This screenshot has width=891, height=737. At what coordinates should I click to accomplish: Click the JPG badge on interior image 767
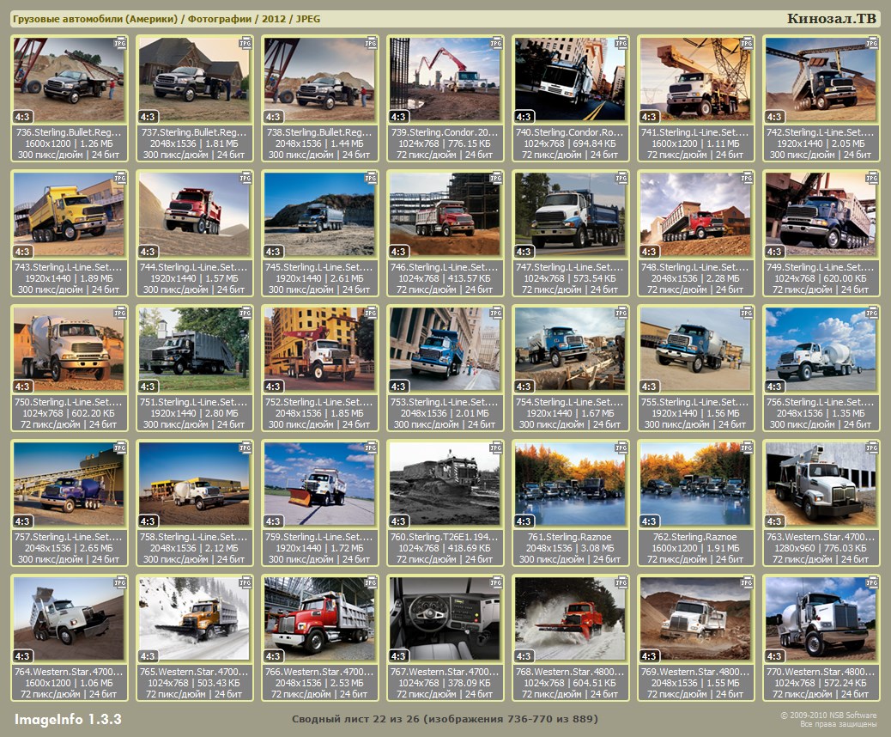[x=496, y=582]
